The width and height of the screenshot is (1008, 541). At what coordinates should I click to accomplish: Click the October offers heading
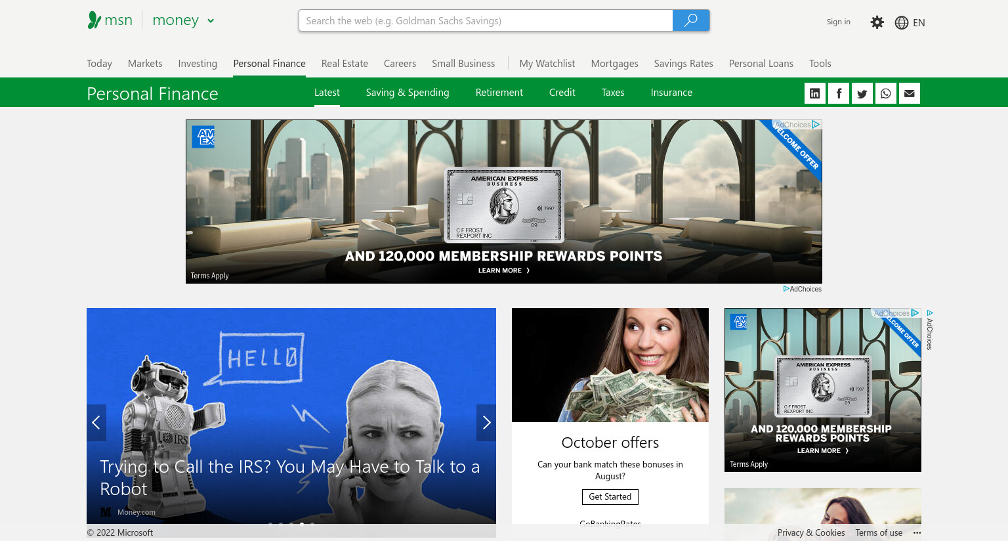tap(610, 443)
